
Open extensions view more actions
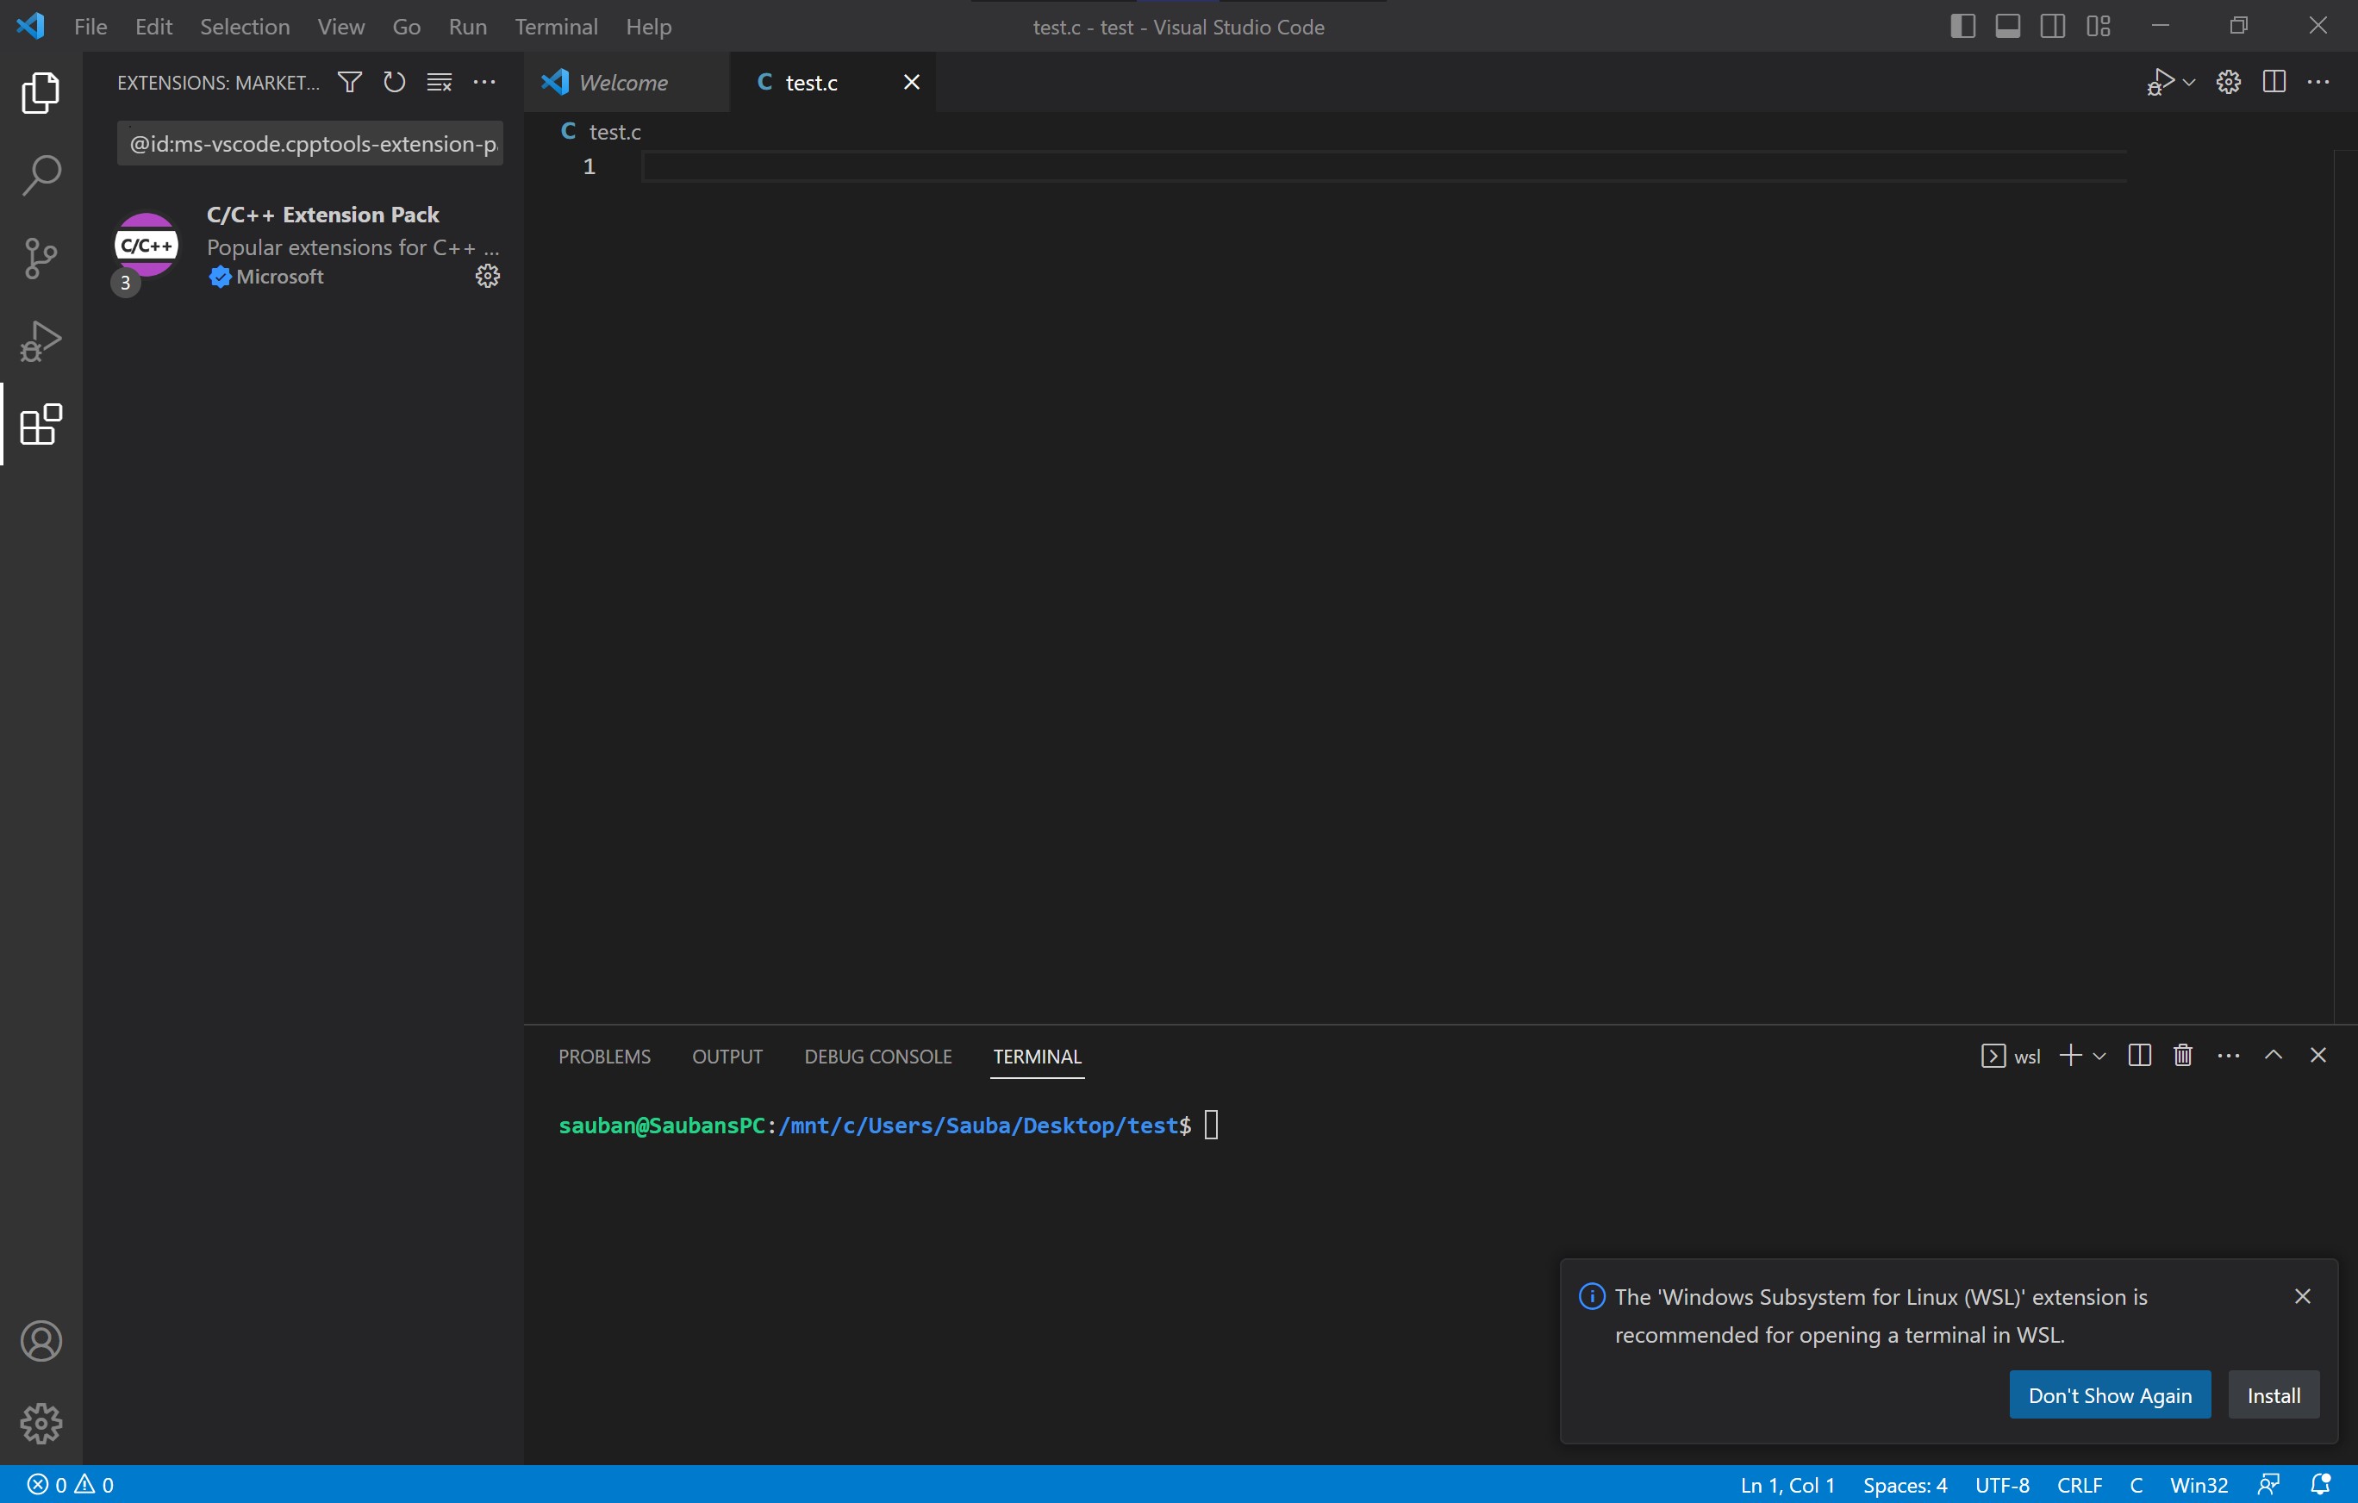point(483,82)
